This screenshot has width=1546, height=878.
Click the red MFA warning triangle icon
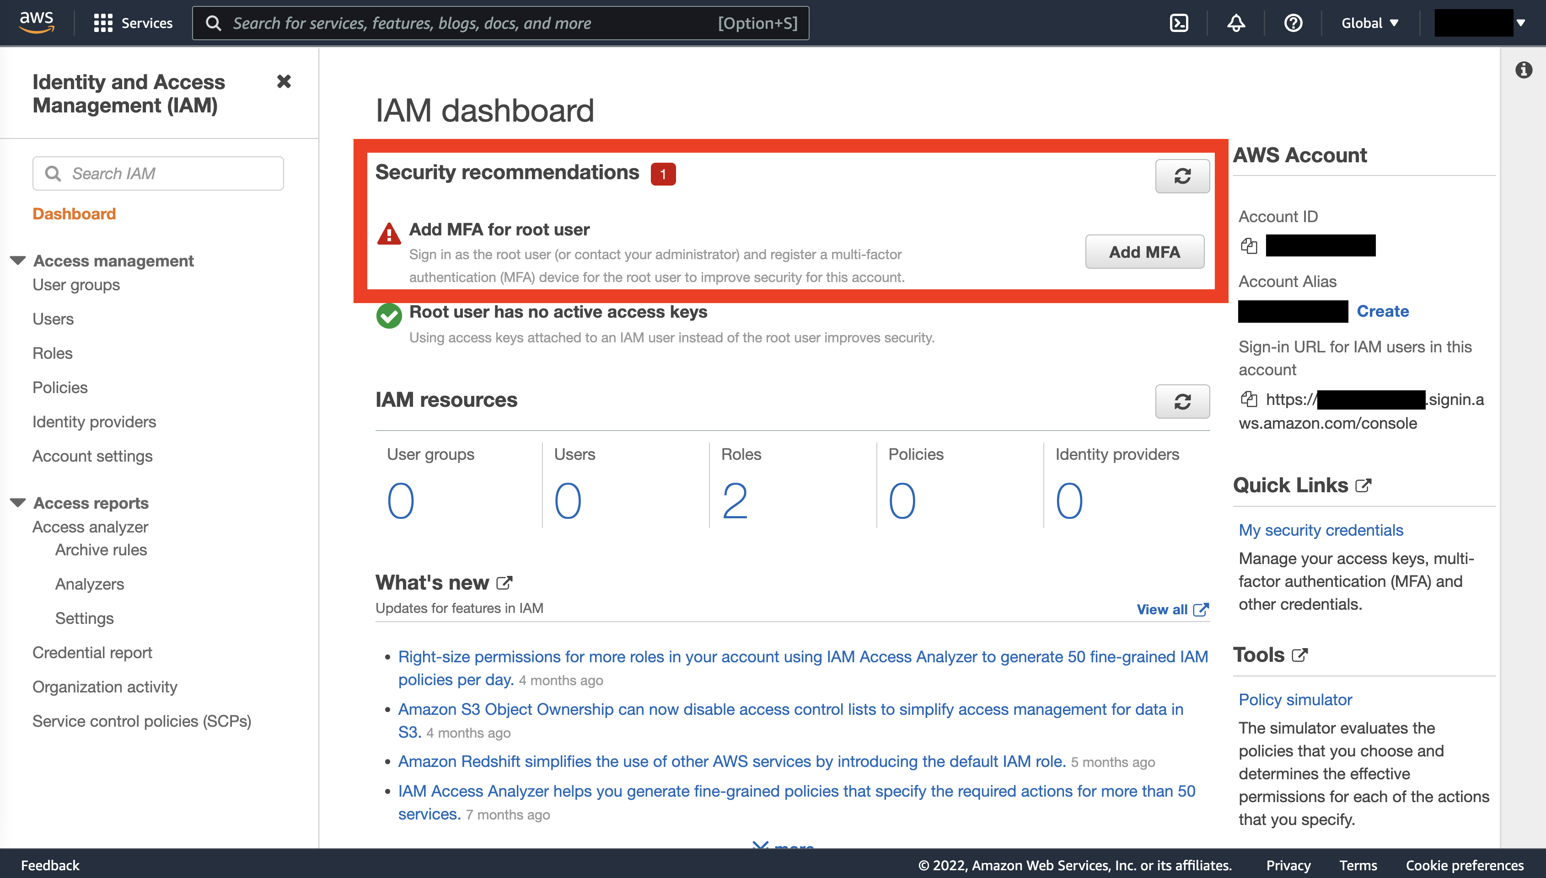point(389,234)
